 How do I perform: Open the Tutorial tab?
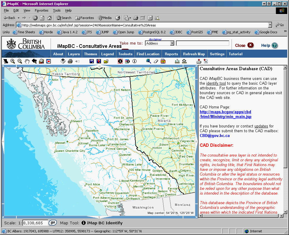[x=235, y=54]
